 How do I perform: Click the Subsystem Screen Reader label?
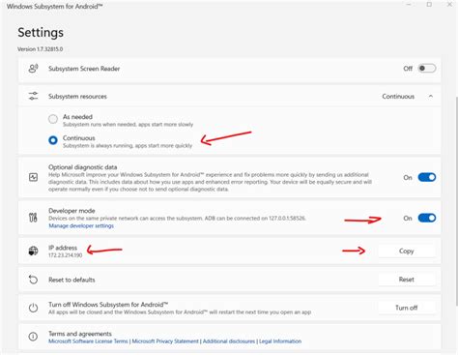point(84,69)
